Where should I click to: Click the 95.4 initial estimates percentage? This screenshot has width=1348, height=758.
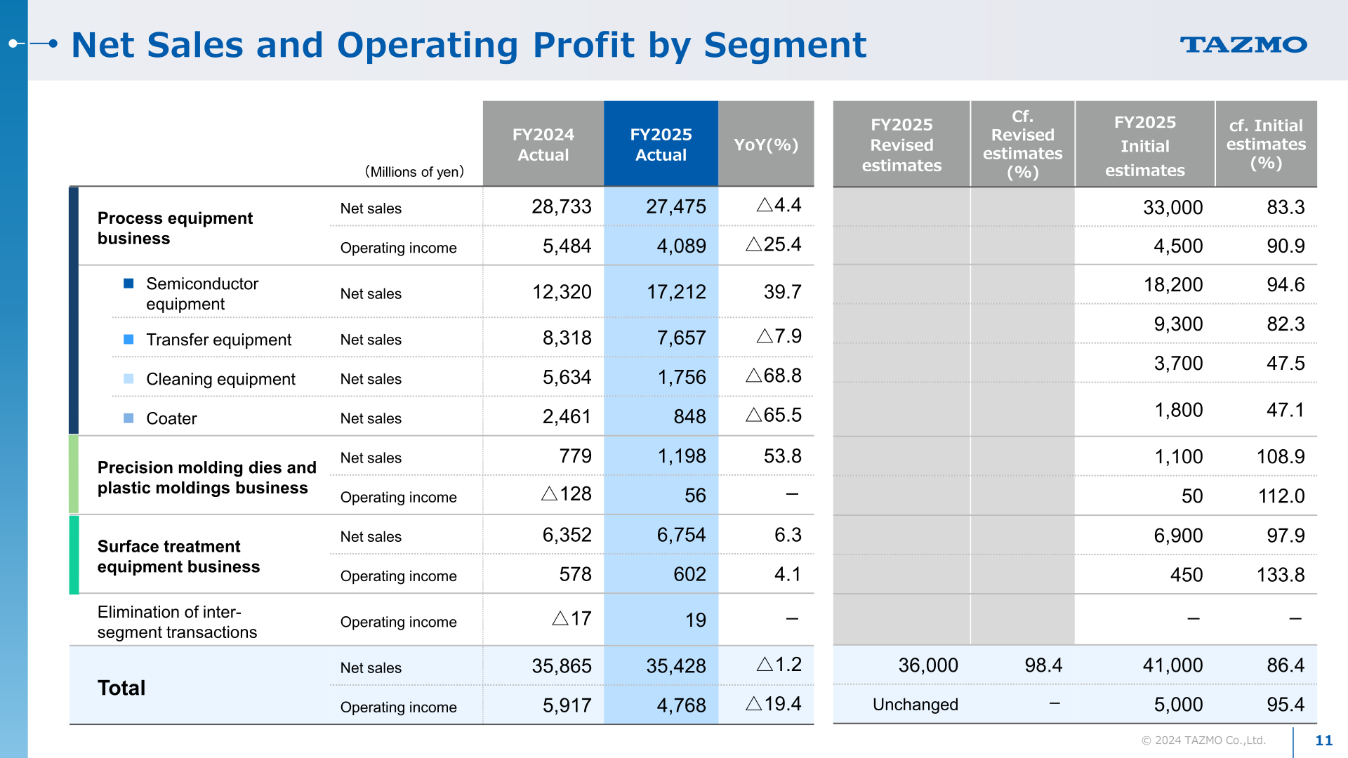(1286, 704)
